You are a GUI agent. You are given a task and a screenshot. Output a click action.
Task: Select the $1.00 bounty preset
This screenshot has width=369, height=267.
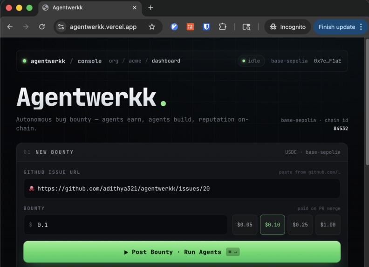[x=328, y=225]
